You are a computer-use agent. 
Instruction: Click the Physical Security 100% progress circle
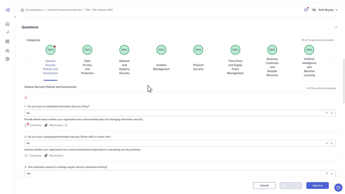[198, 50]
